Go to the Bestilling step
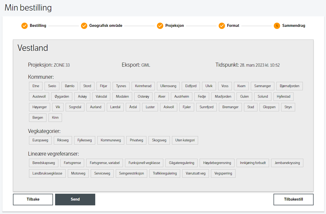326x214 pixels. point(34,26)
